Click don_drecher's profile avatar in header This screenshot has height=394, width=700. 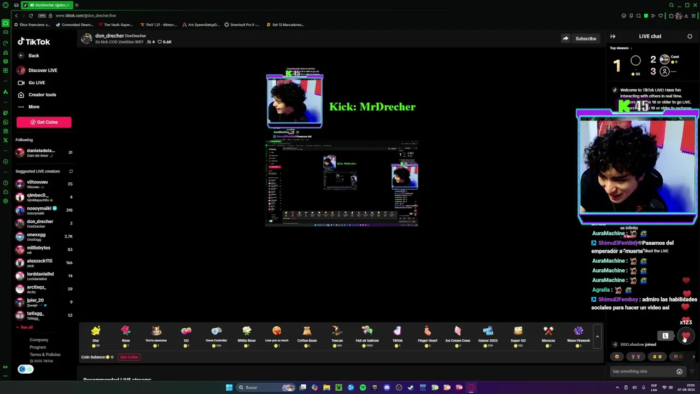[x=86, y=38]
